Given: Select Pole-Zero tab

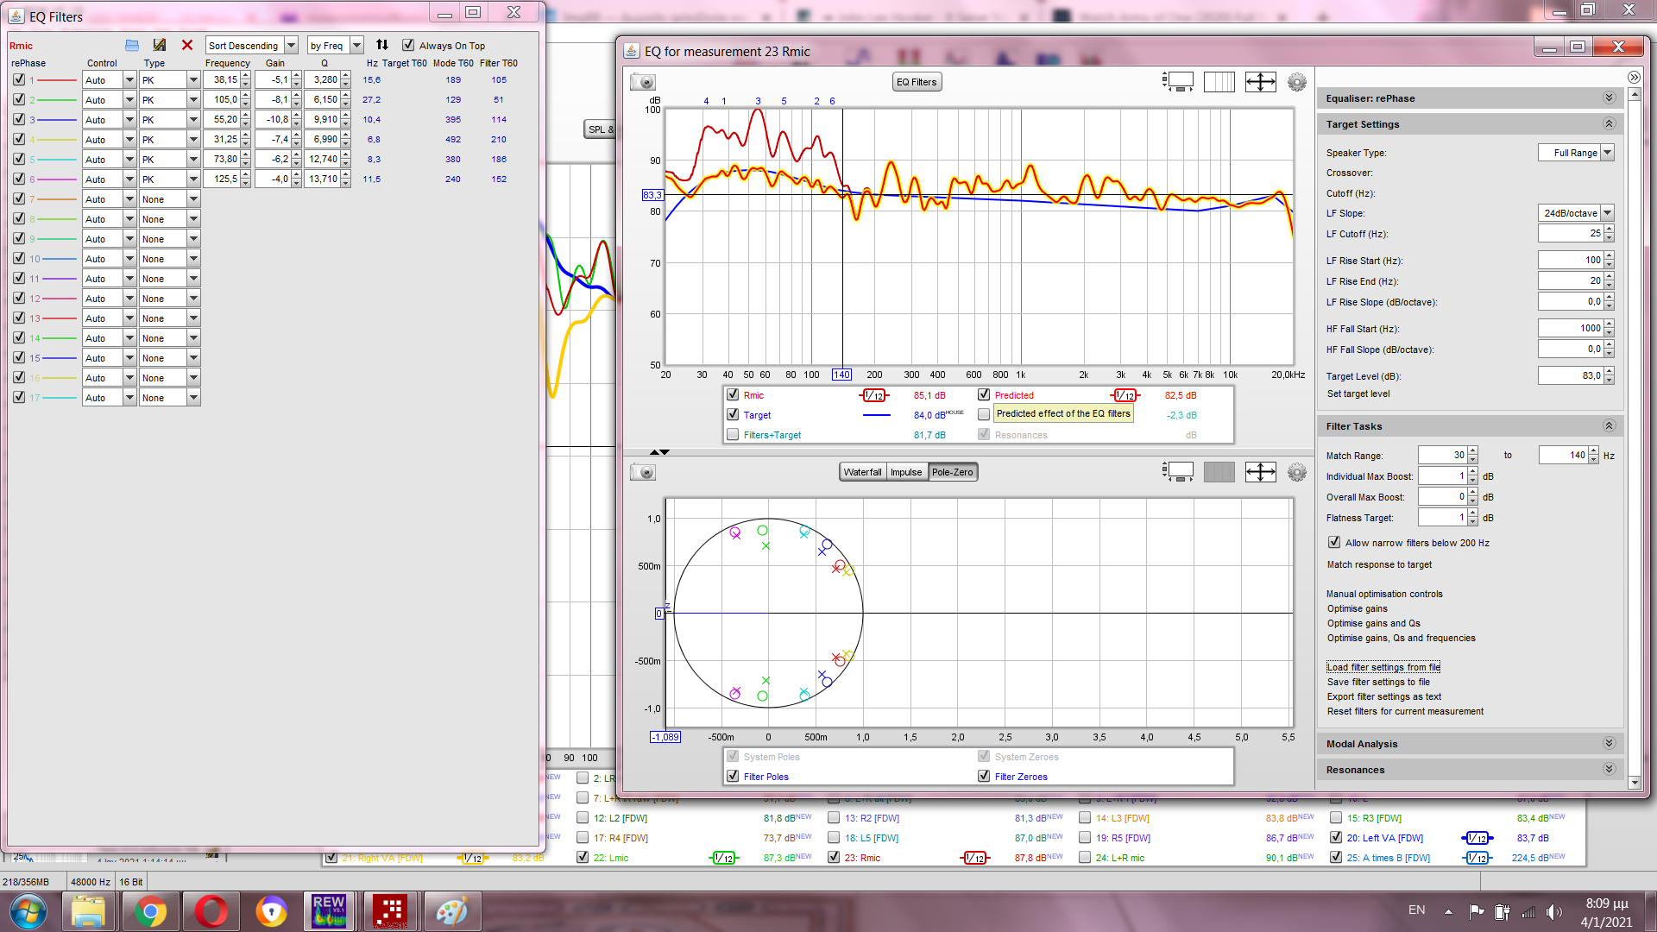Looking at the screenshot, I should pos(953,472).
